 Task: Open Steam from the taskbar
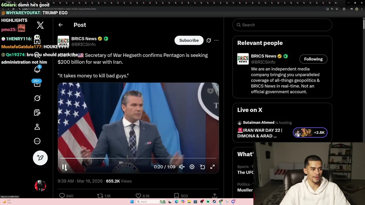(214, 202)
